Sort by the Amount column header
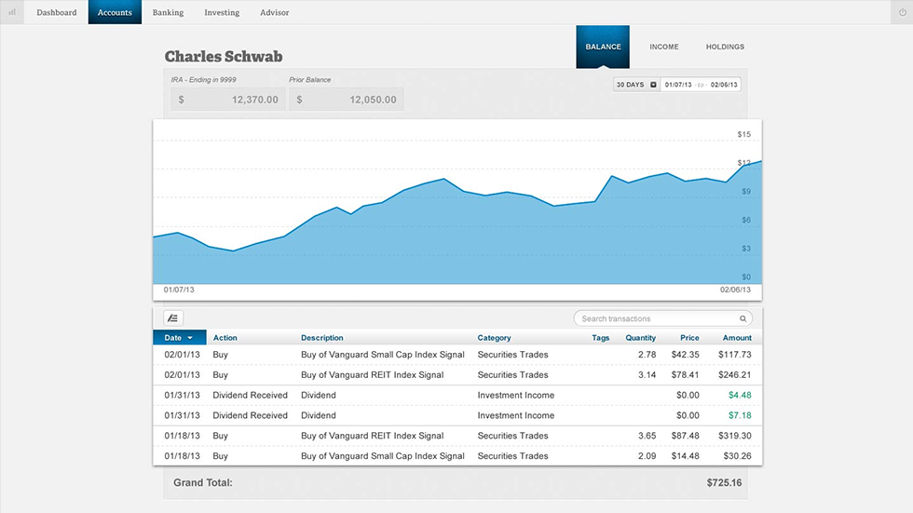Image resolution: width=913 pixels, height=513 pixels. point(737,338)
